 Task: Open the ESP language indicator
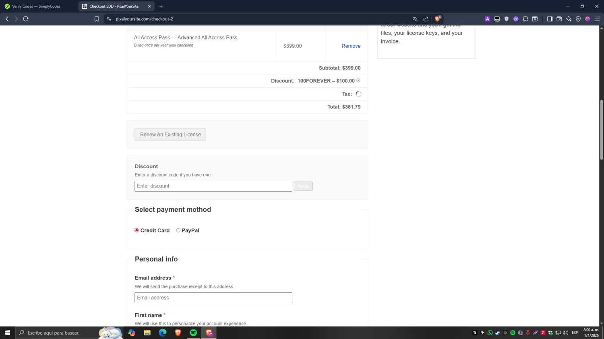pyautogui.click(x=575, y=333)
